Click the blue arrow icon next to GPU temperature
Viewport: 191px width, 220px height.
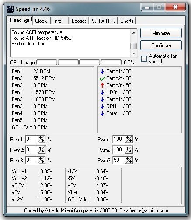(102, 106)
